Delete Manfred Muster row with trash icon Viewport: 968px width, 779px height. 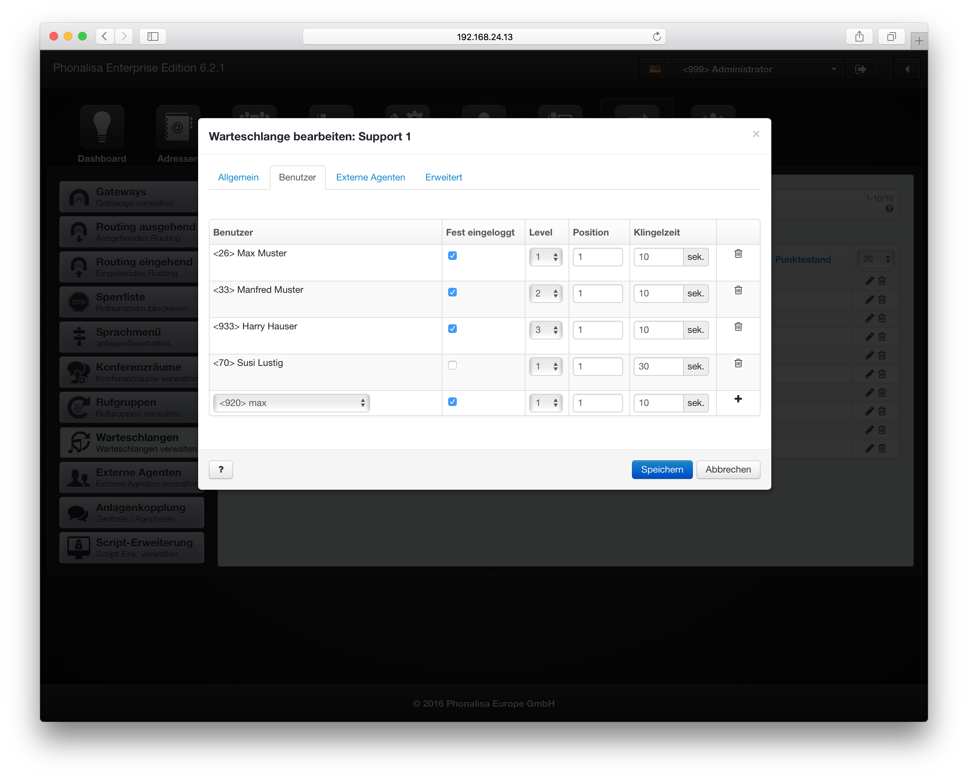coord(738,290)
